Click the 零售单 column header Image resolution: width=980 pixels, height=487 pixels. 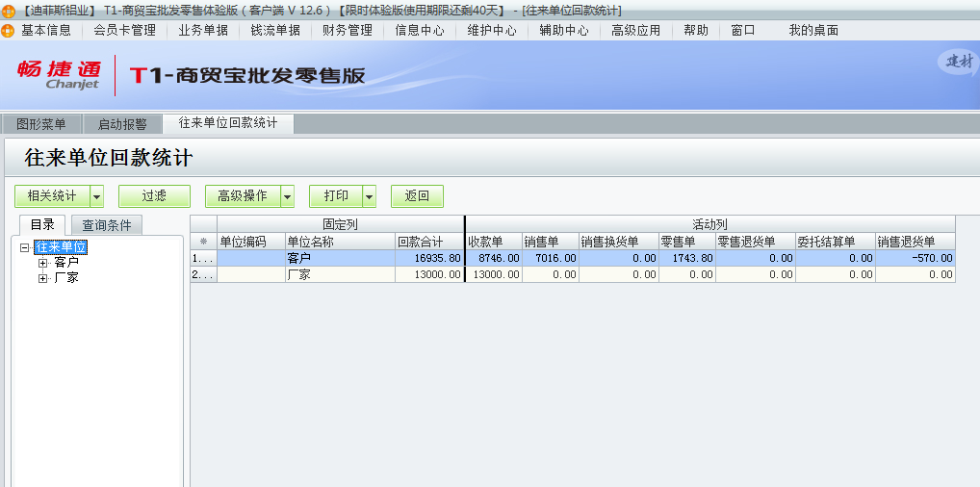(x=687, y=242)
